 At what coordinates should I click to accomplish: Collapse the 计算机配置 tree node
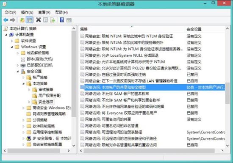pos(6,35)
